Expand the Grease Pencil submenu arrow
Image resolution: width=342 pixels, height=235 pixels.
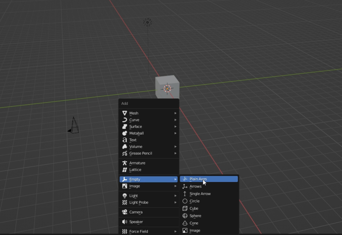pyautogui.click(x=175, y=153)
